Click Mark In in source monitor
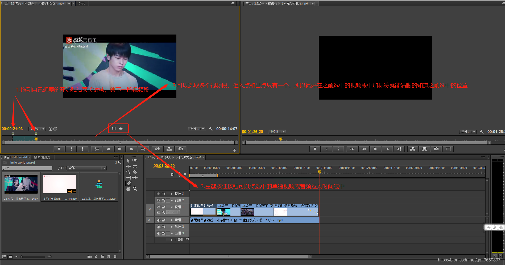 point(71,149)
